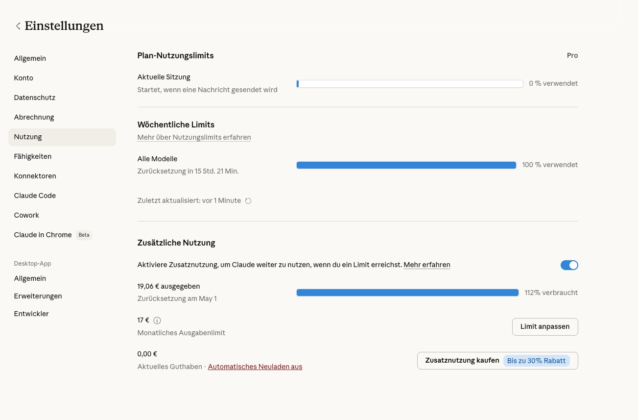Open Erweiterungen under Desktop-App
The width and height of the screenshot is (638, 420).
(x=38, y=296)
